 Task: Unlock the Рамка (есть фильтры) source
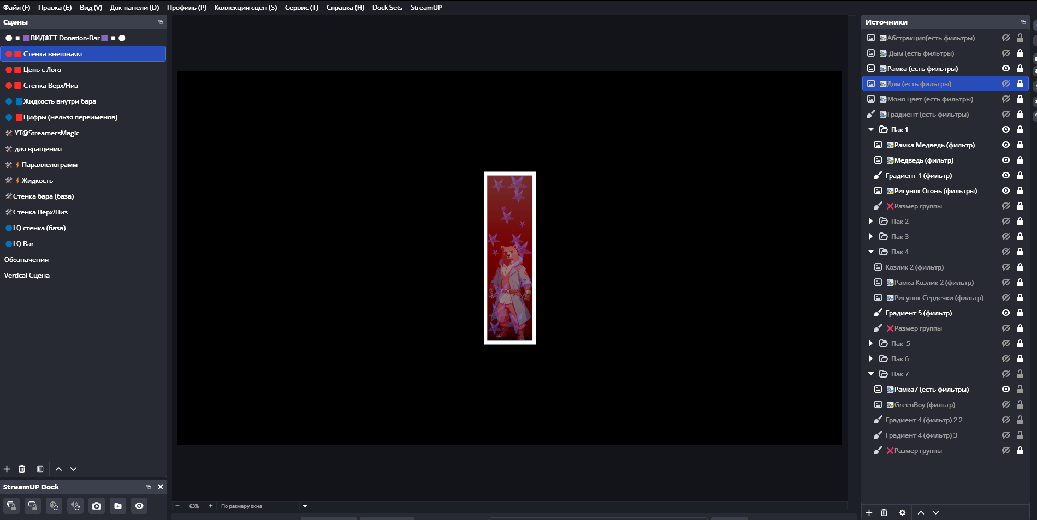[1020, 68]
